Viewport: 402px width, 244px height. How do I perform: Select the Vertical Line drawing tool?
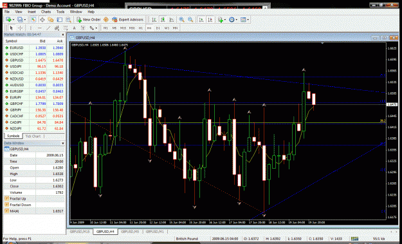31,28
